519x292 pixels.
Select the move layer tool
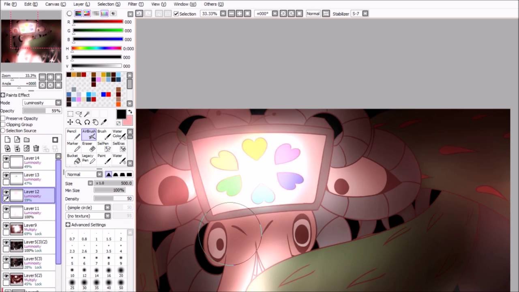tap(70, 122)
